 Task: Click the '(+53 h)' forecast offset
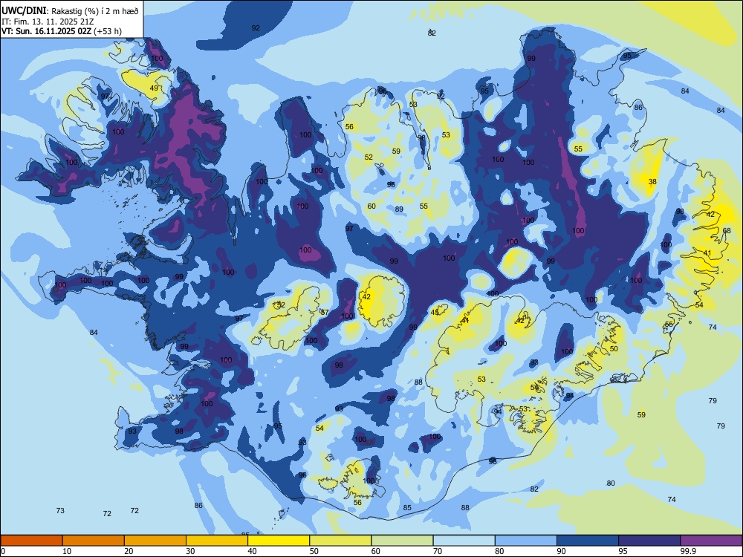point(108,31)
